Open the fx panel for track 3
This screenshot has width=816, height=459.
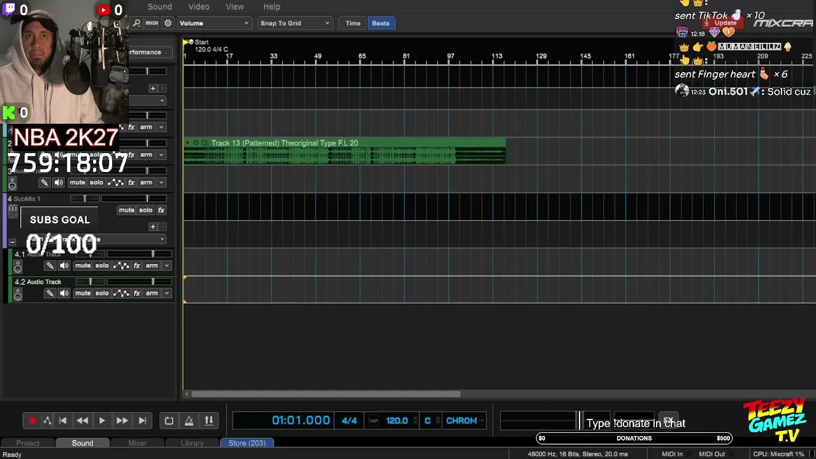131,182
